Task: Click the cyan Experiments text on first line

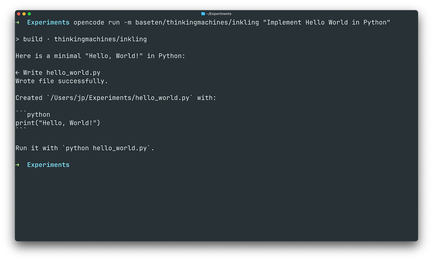Action: (x=48, y=23)
